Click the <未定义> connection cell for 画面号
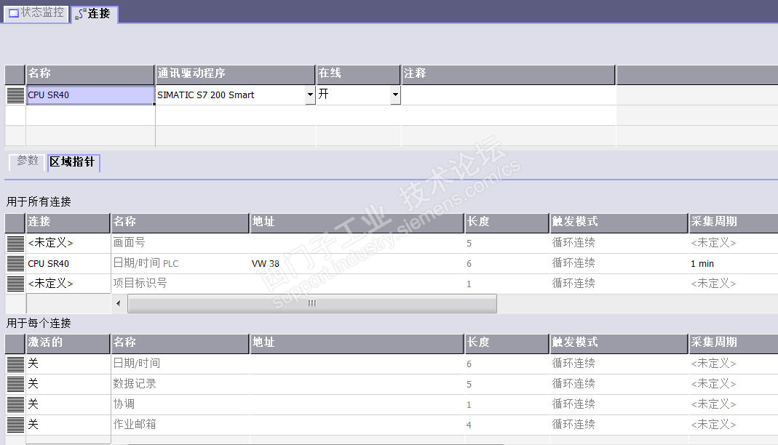Image resolution: width=778 pixels, height=445 pixels. pos(68,243)
